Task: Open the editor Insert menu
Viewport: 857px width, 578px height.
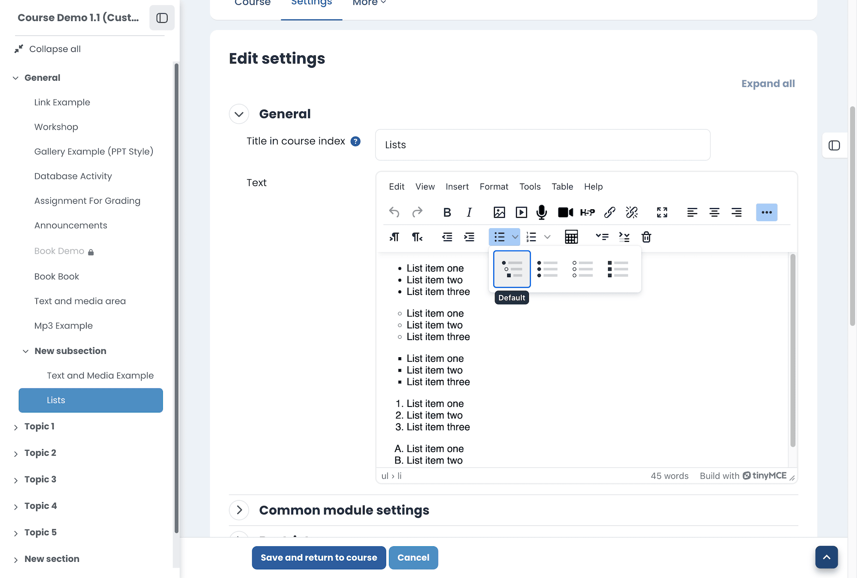Action: pos(457,187)
